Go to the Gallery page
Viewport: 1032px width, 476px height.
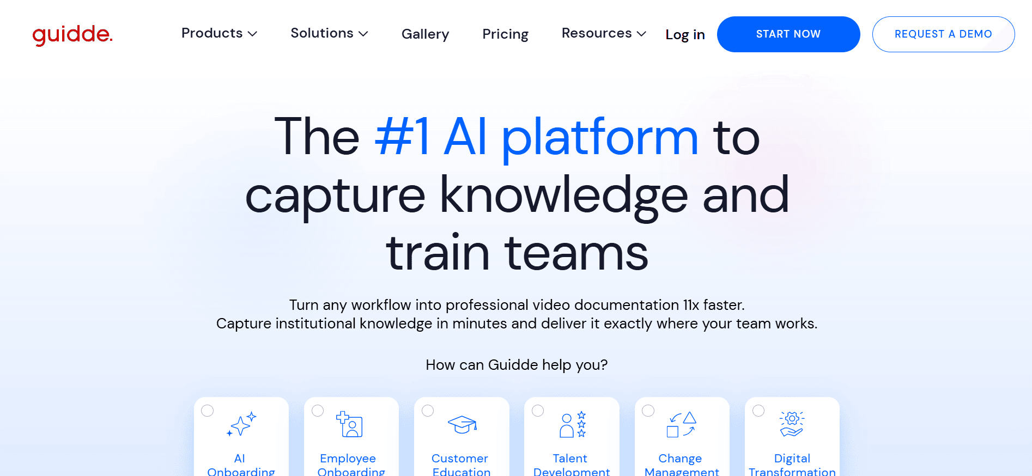(x=425, y=34)
